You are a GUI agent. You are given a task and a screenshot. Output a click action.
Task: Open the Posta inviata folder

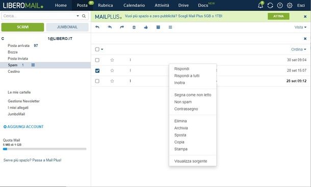pos(18,59)
